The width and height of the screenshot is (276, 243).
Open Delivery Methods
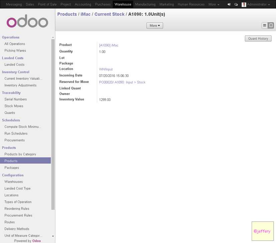17,229
